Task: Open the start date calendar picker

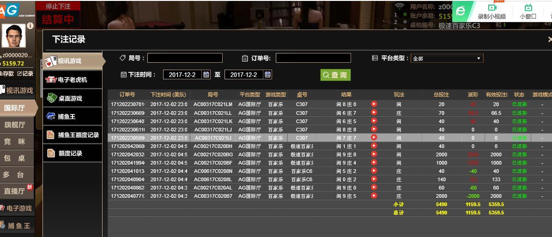Action: pyautogui.click(x=206, y=75)
